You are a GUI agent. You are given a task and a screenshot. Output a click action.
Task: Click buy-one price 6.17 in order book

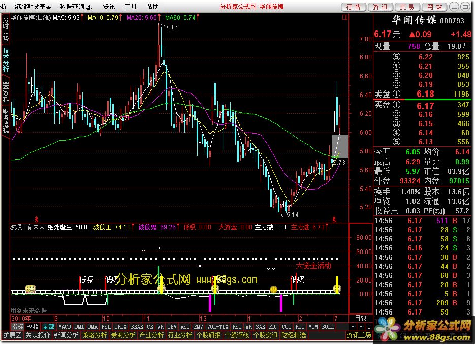425,106
